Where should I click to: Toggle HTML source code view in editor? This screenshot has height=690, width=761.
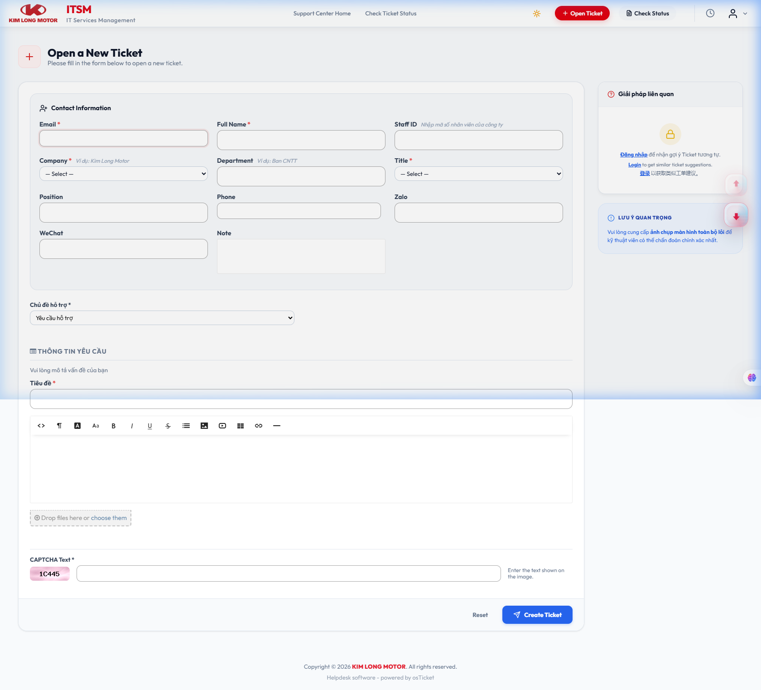[x=41, y=426]
